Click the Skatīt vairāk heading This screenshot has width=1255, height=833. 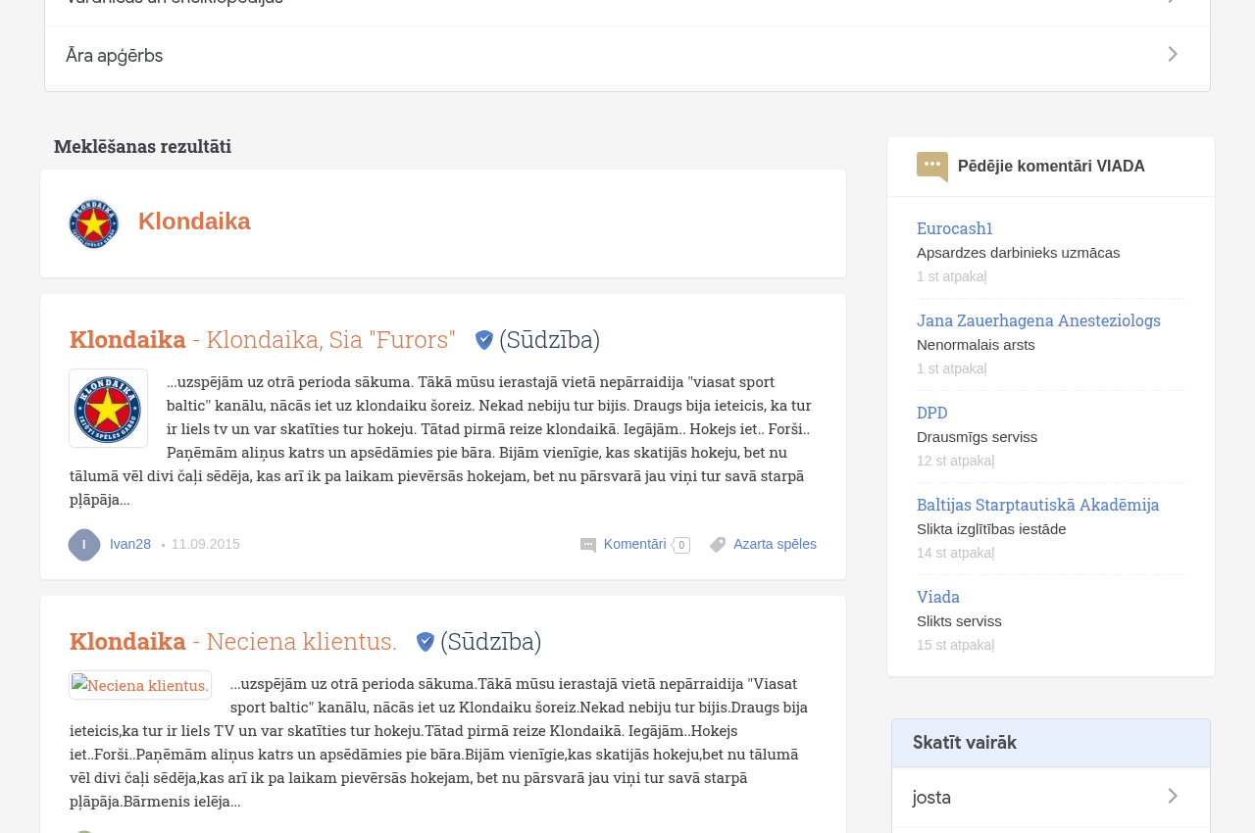[x=965, y=743]
